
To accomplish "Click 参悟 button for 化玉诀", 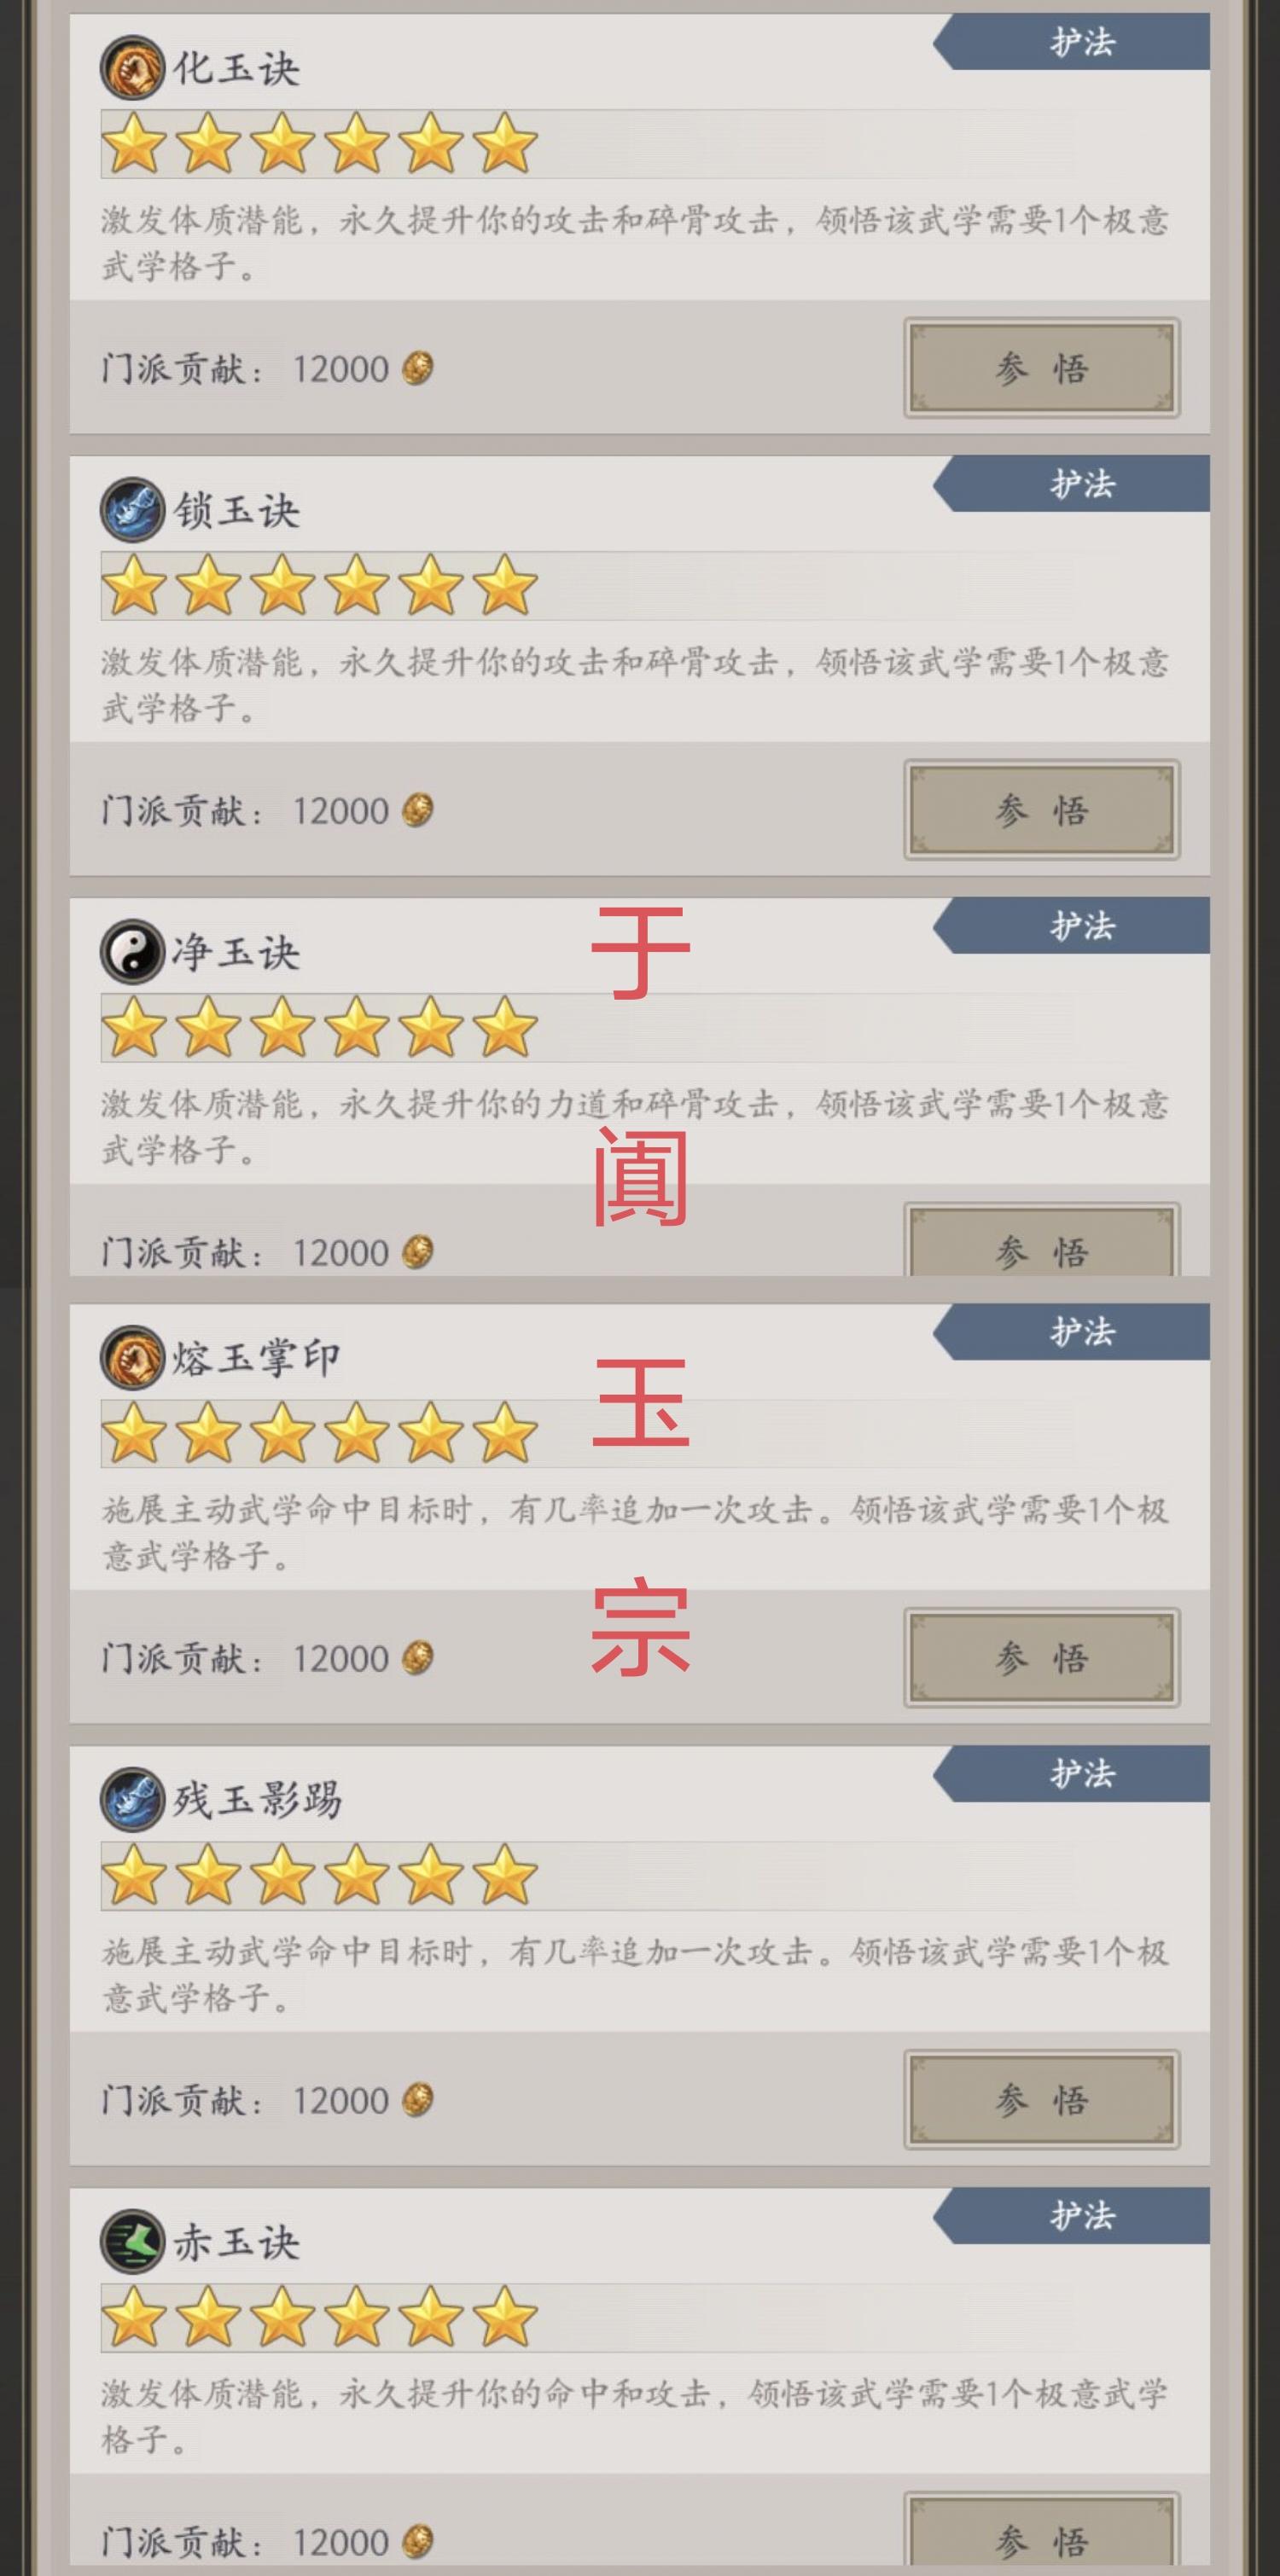I will point(1042,368).
